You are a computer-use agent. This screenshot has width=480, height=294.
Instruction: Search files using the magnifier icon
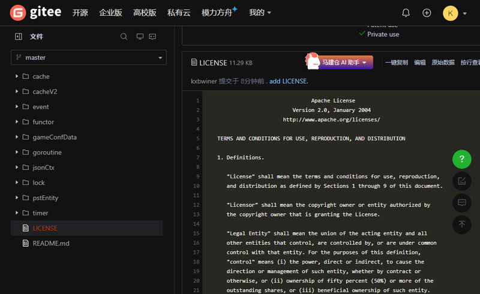(x=124, y=37)
